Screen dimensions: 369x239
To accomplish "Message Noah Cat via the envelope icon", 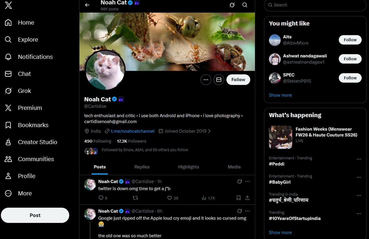I will pos(219,80).
